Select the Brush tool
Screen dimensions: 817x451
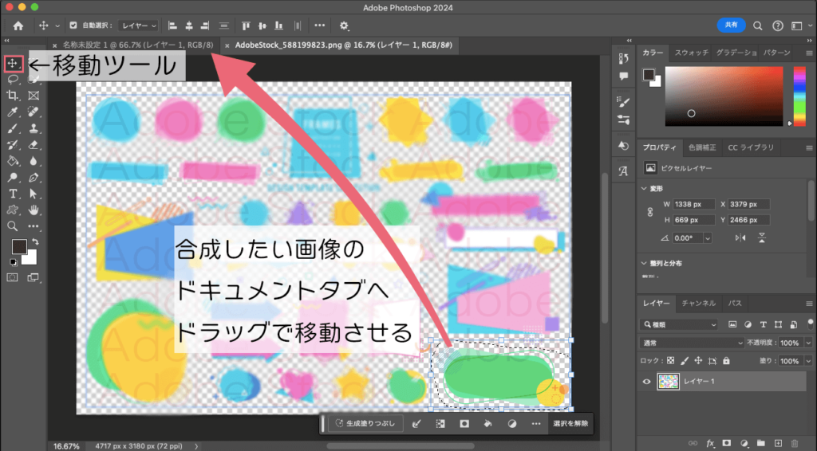click(x=13, y=128)
